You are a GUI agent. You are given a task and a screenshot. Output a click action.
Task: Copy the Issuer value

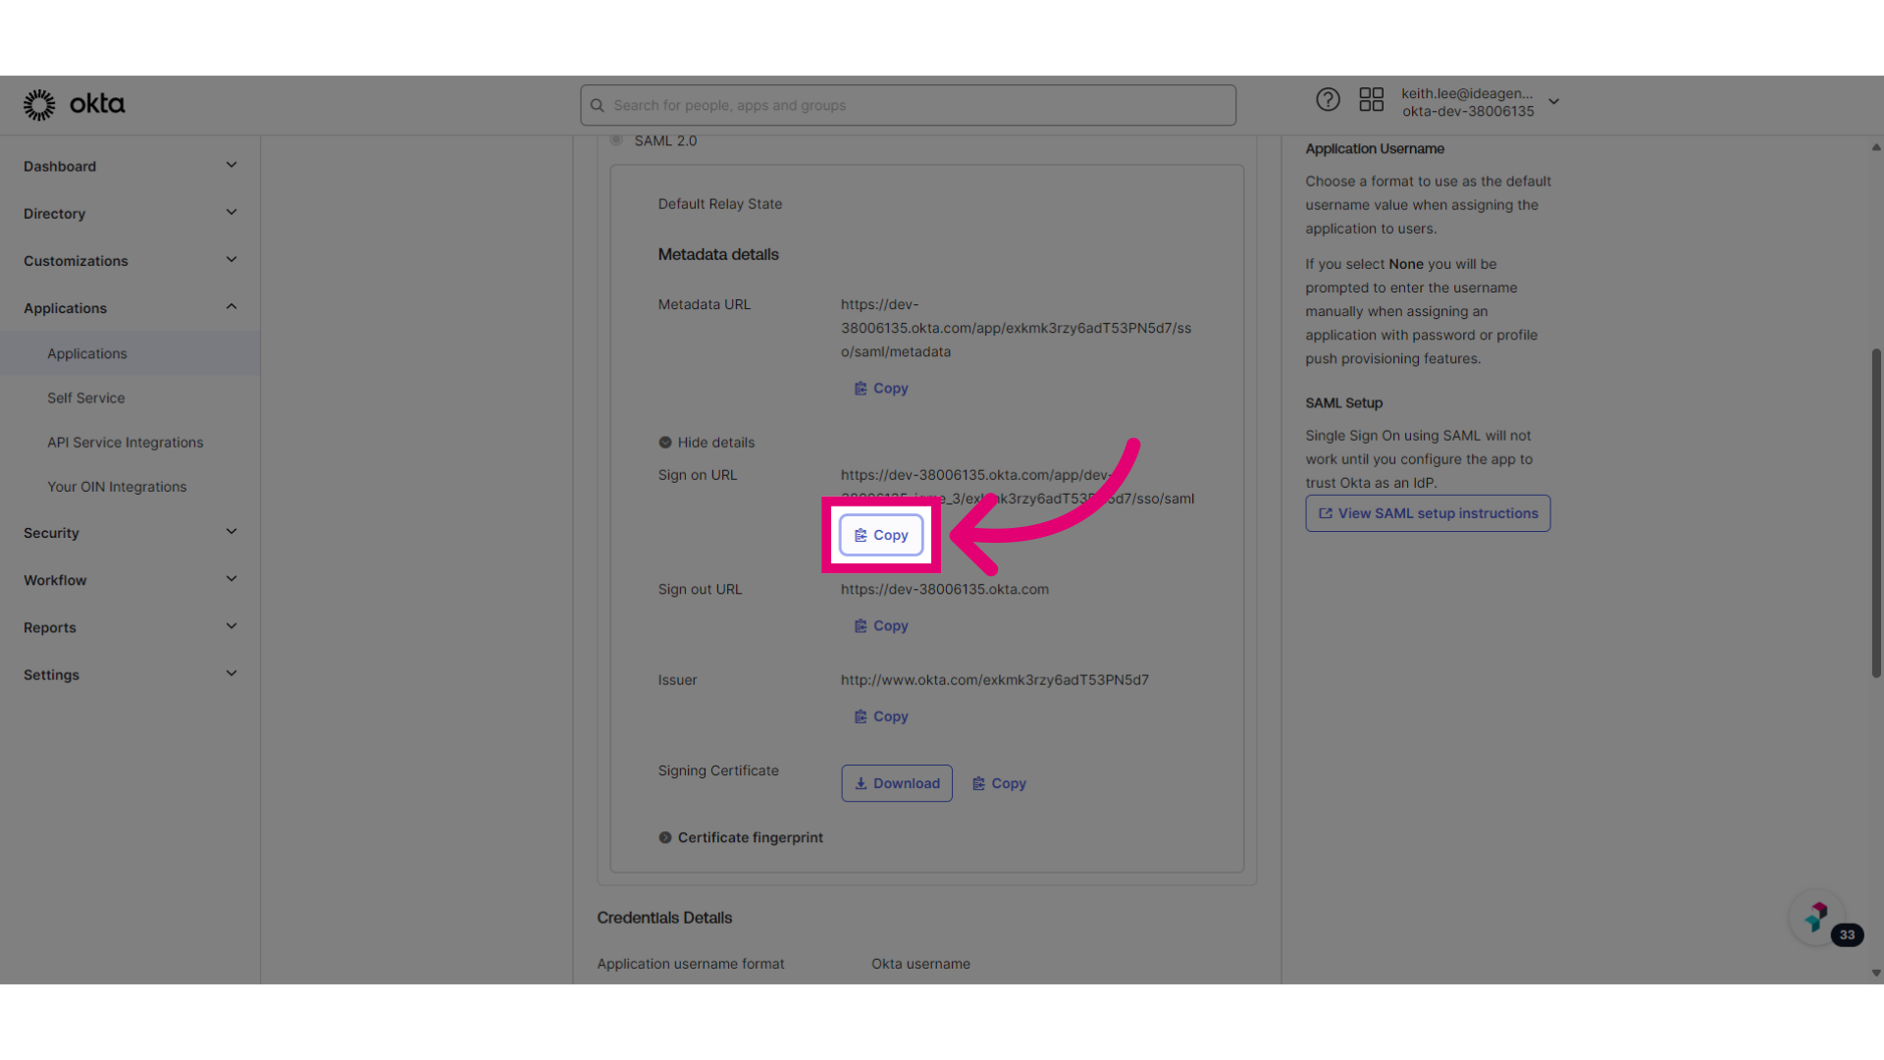[880, 715]
